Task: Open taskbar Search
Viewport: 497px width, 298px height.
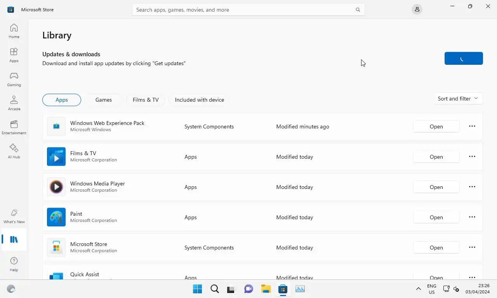Action: (214, 289)
